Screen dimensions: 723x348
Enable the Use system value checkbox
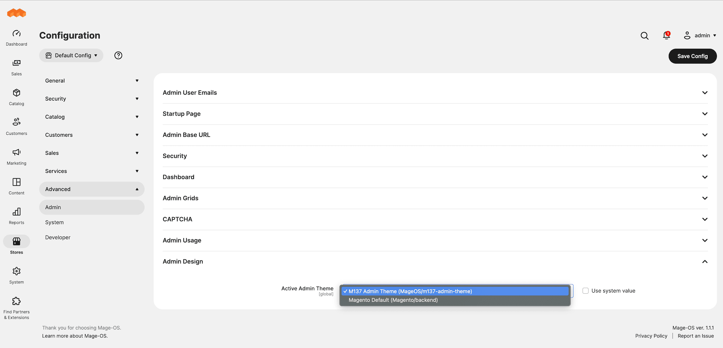(586, 291)
